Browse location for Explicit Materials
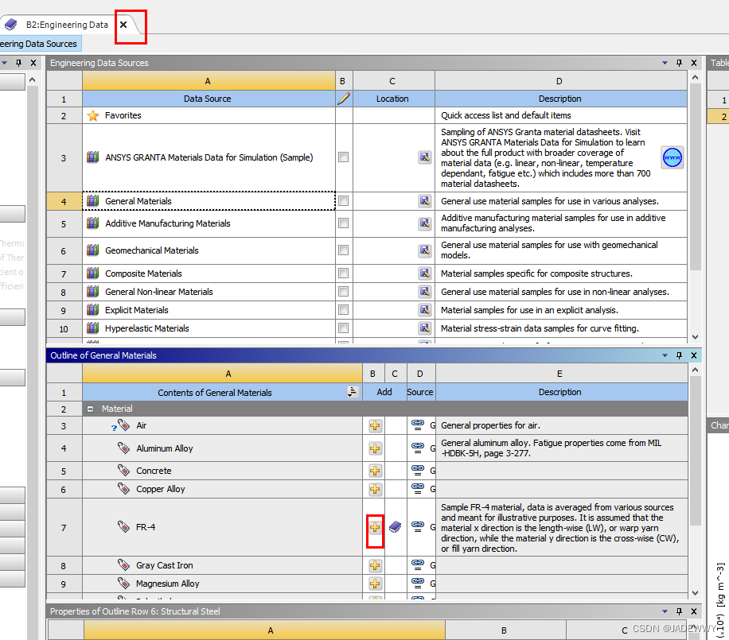 tap(424, 310)
